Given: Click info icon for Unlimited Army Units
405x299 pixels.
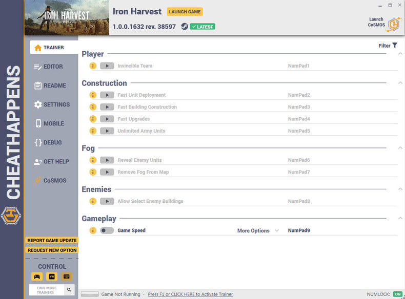Looking at the screenshot, I should click(x=93, y=131).
